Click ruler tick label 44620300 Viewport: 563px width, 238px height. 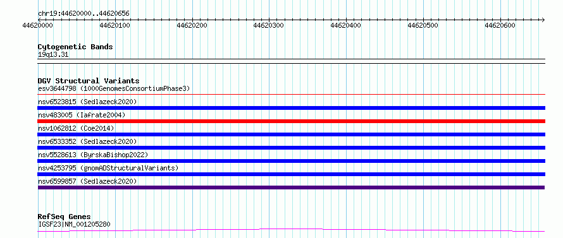coord(269,25)
